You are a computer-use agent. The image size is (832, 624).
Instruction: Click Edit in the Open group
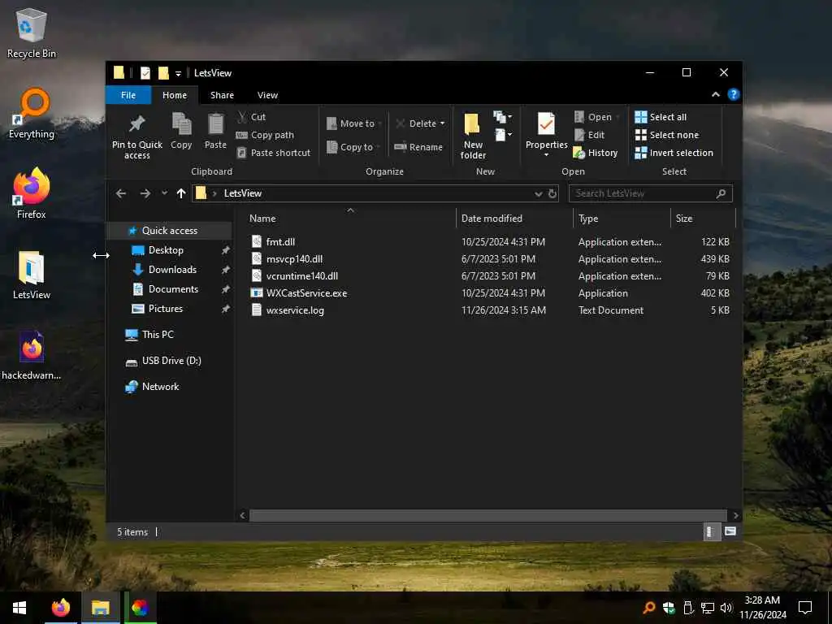(590, 135)
